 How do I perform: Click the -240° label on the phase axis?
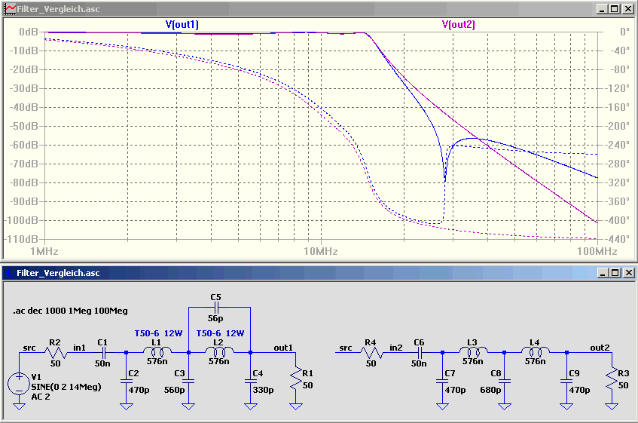[x=616, y=145]
